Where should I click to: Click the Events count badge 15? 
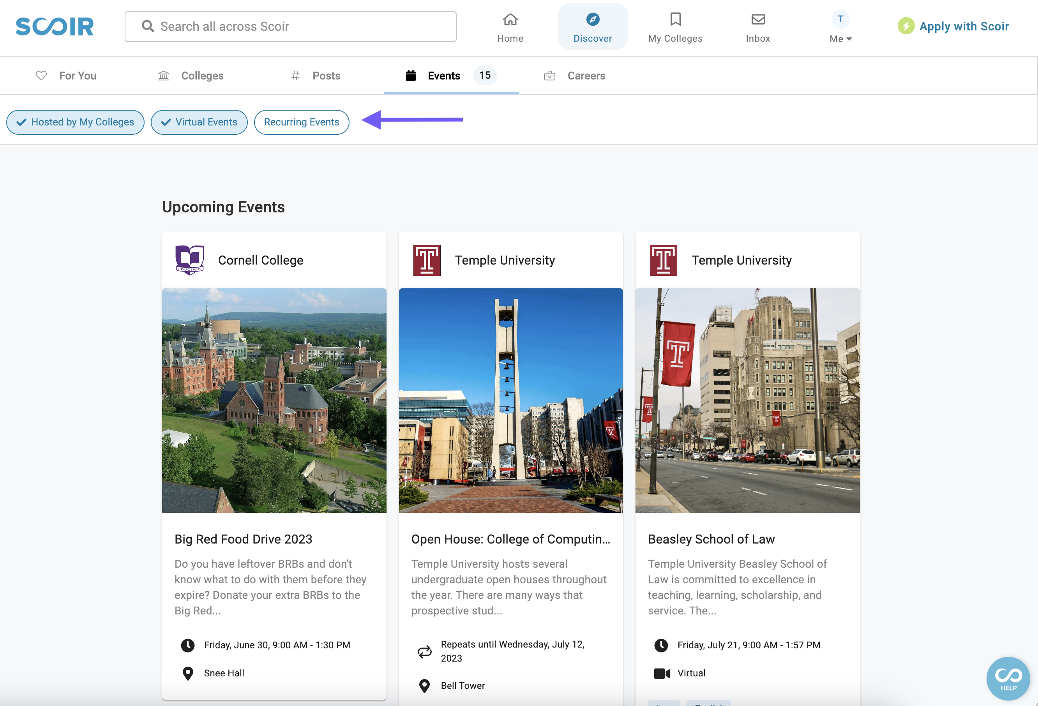tap(485, 76)
